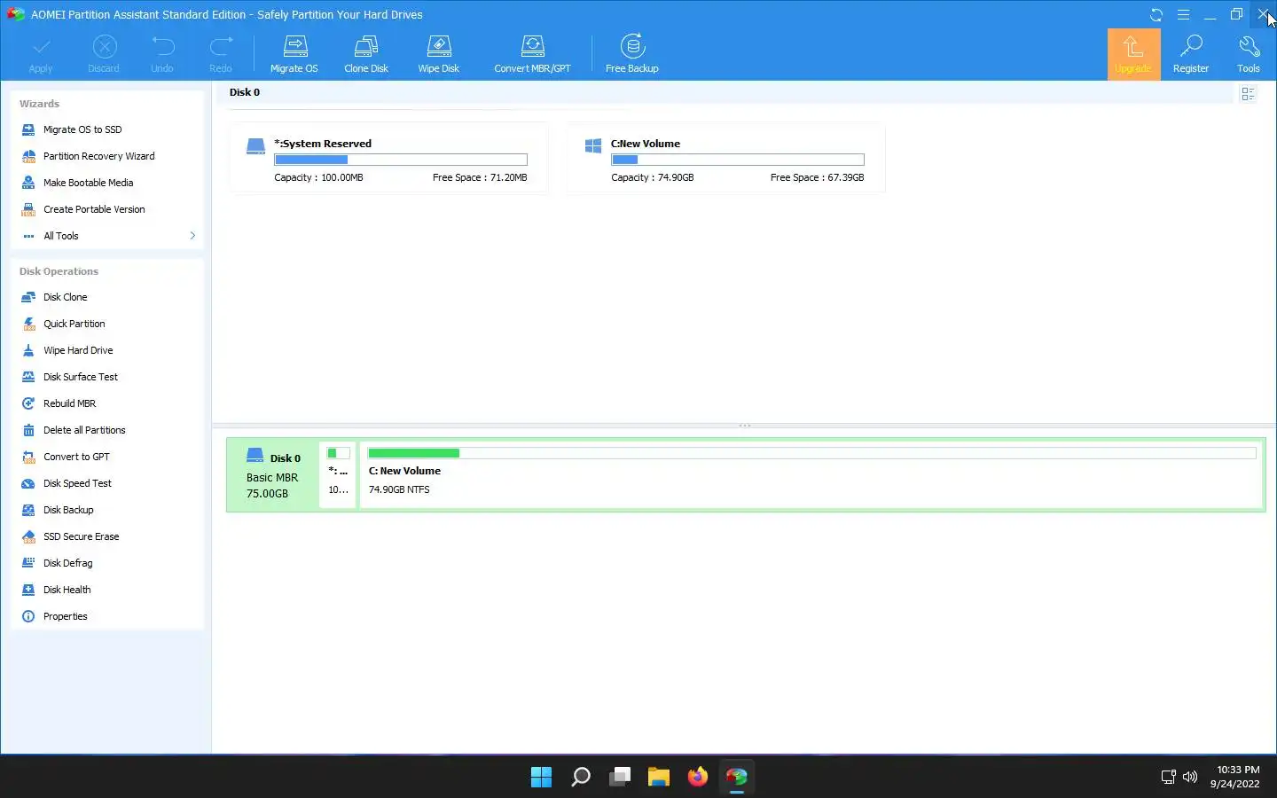This screenshot has height=798, width=1277.
Task: Click the refresh icon in the title bar
Action: [1156, 14]
